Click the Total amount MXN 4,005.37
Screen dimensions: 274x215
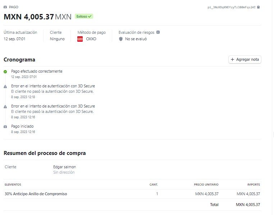coord(248,205)
